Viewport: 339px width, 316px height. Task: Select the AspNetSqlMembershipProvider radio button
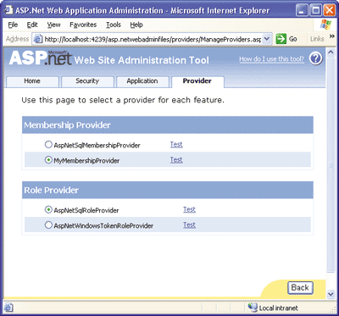point(48,145)
